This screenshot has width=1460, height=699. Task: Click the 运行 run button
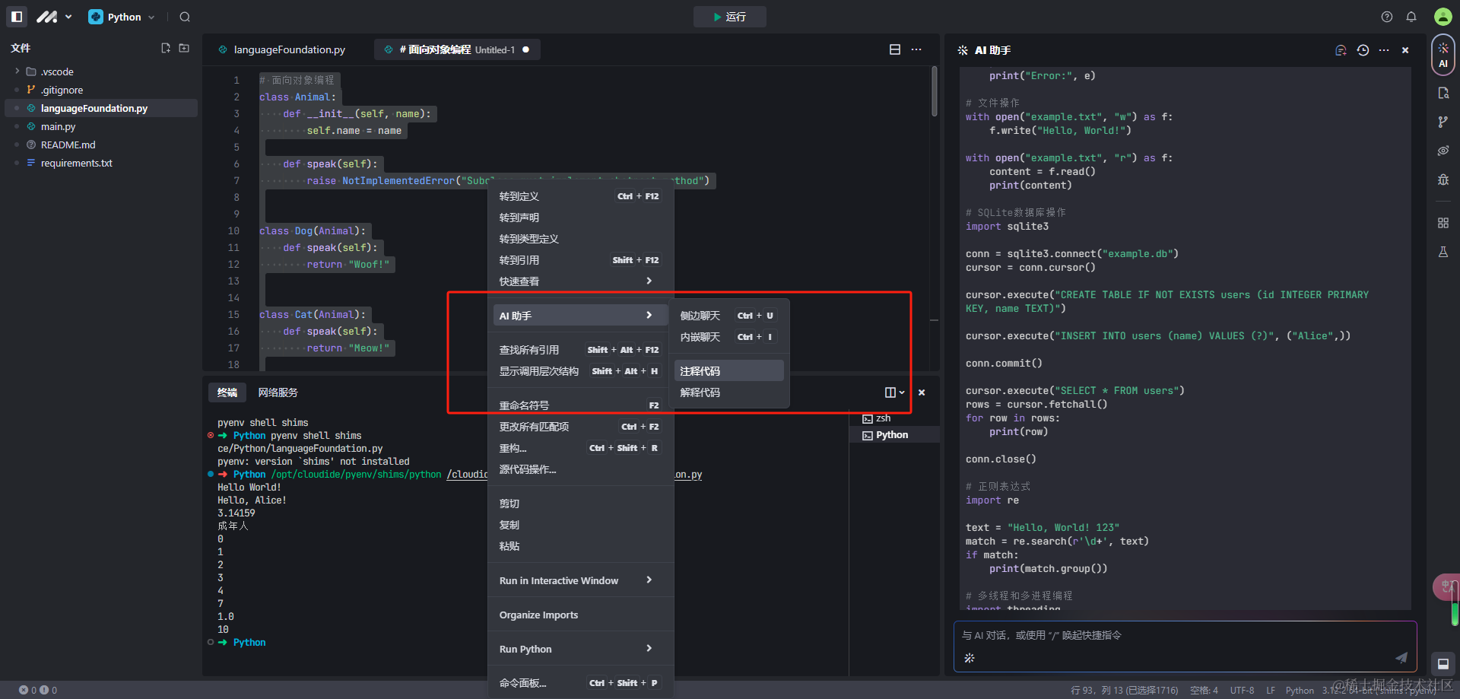coord(729,17)
